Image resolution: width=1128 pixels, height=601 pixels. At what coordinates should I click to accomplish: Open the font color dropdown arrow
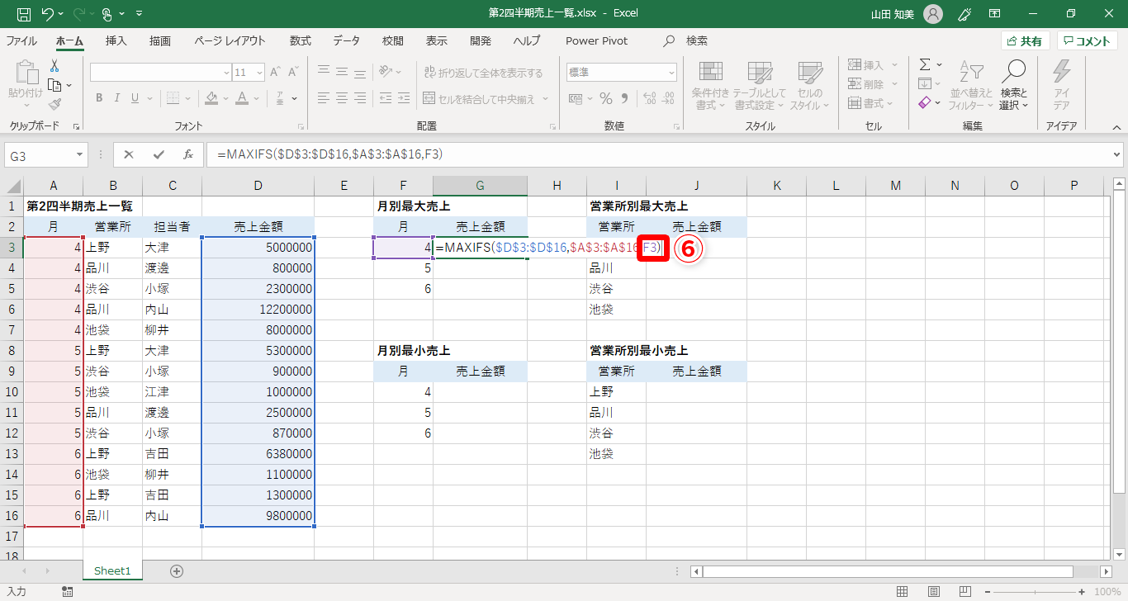pos(257,98)
